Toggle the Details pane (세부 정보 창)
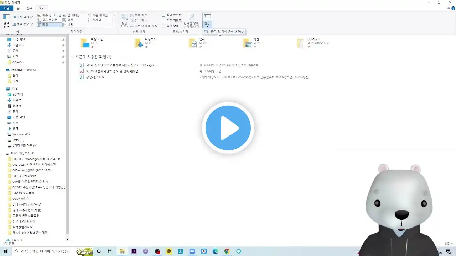This screenshot has height=256, width=456. coord(22,24)
